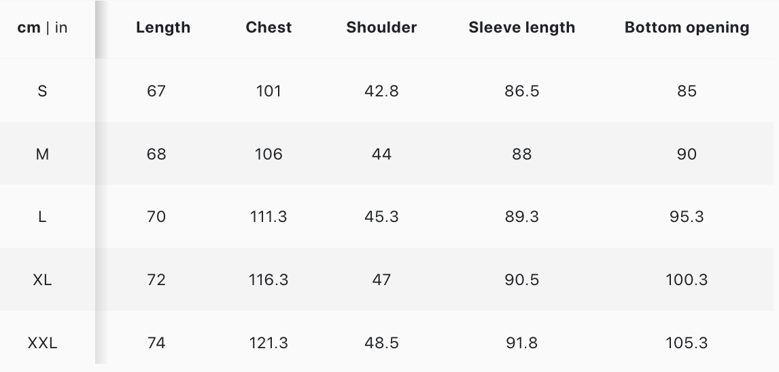Image resolution: width=779 pixels, height=372 pixels.
Task: Select the Chest column header
Action: pyautogui.click(x=269, y=28)
